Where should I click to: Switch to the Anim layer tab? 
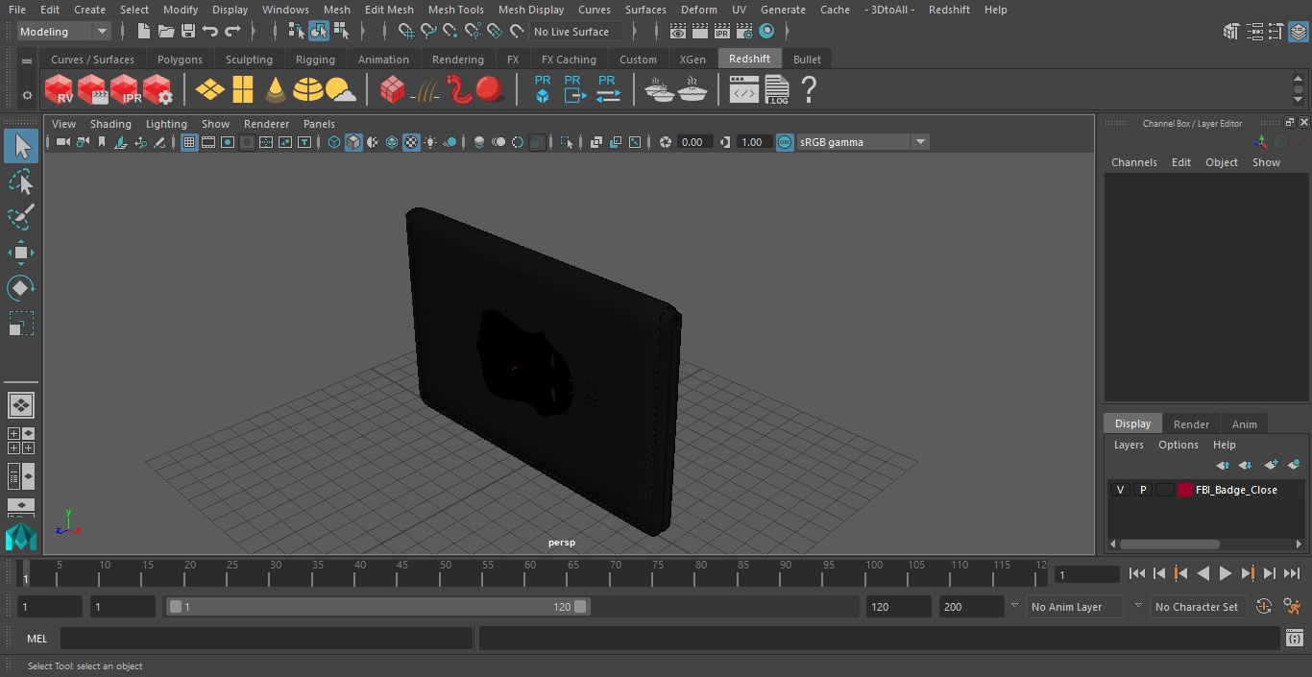(x=1244, y=424)
